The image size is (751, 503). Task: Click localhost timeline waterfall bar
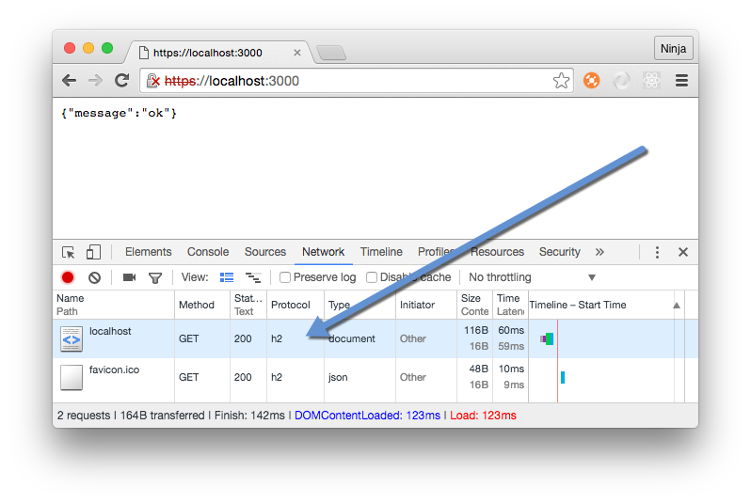[x=547, y=338]
